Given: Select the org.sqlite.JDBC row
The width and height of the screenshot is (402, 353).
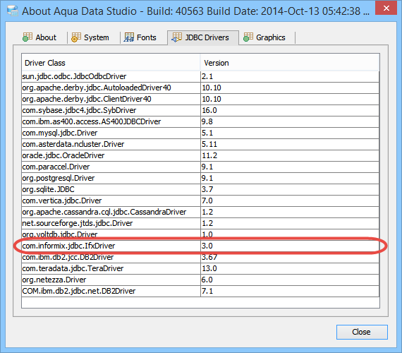Looking at the screenshot, I should (x=200, y=189).
